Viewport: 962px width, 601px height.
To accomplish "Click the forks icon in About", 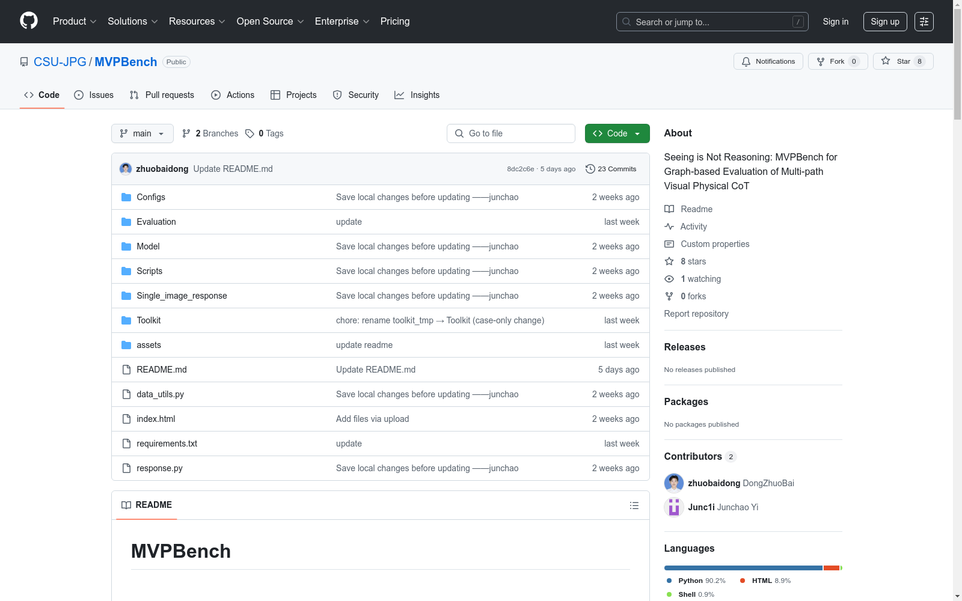I will [669, 296].
